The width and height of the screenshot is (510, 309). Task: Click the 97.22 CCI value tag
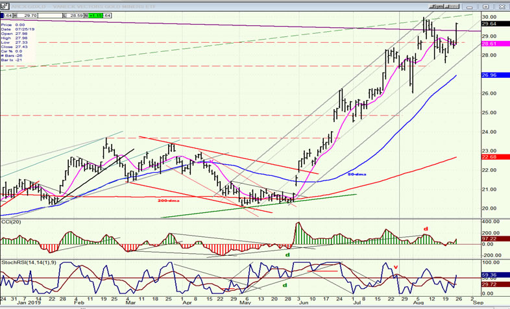495,239
